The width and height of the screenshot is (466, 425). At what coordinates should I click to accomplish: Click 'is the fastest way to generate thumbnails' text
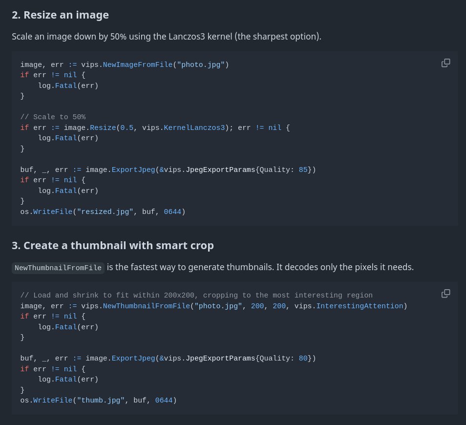pyautogui.click(x=190, y=267)
